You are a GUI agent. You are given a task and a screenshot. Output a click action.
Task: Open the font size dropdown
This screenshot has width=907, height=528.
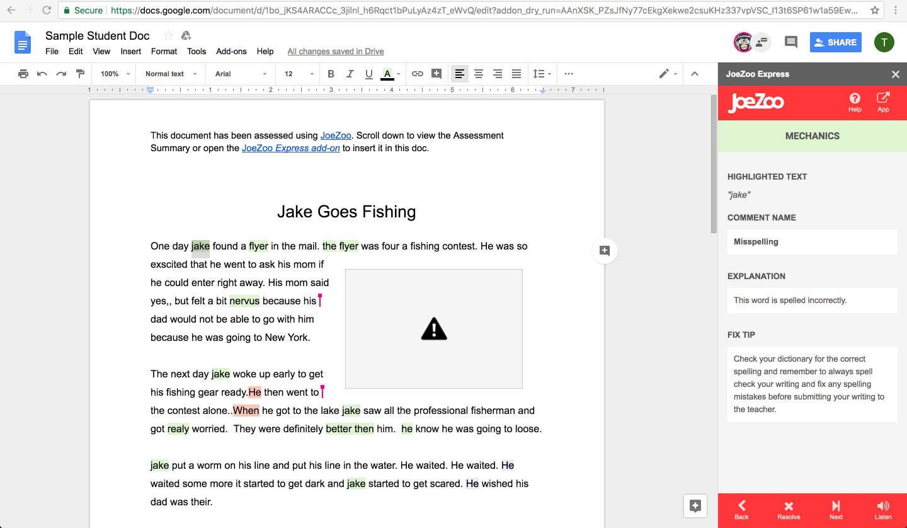pyautogui.click(x=299, y=74)
